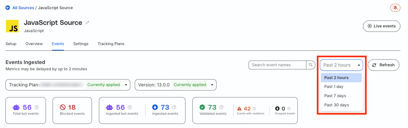
Task: Switch to the Setup tab
Action: (11, 44)
